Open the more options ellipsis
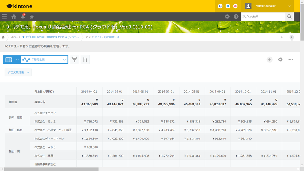This screenshot has height=171, width=304. 291,60
